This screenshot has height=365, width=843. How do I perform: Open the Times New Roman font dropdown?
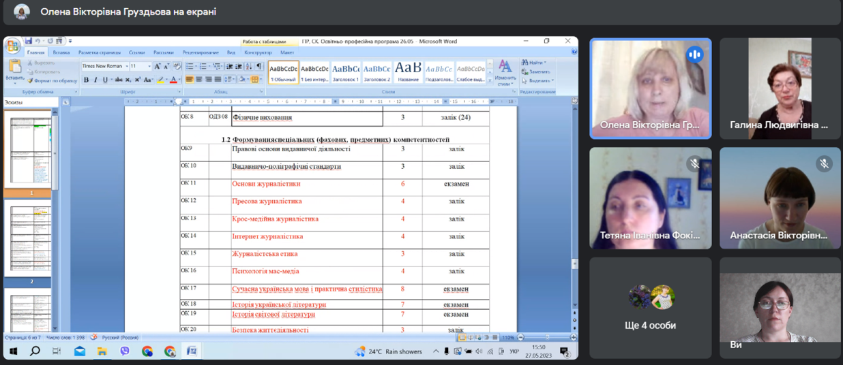tap(126, 66)
